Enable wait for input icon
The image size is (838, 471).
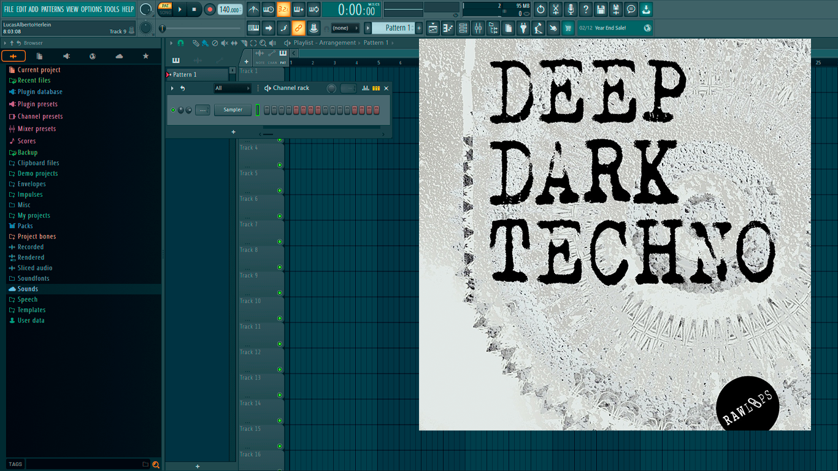(269, 9)
